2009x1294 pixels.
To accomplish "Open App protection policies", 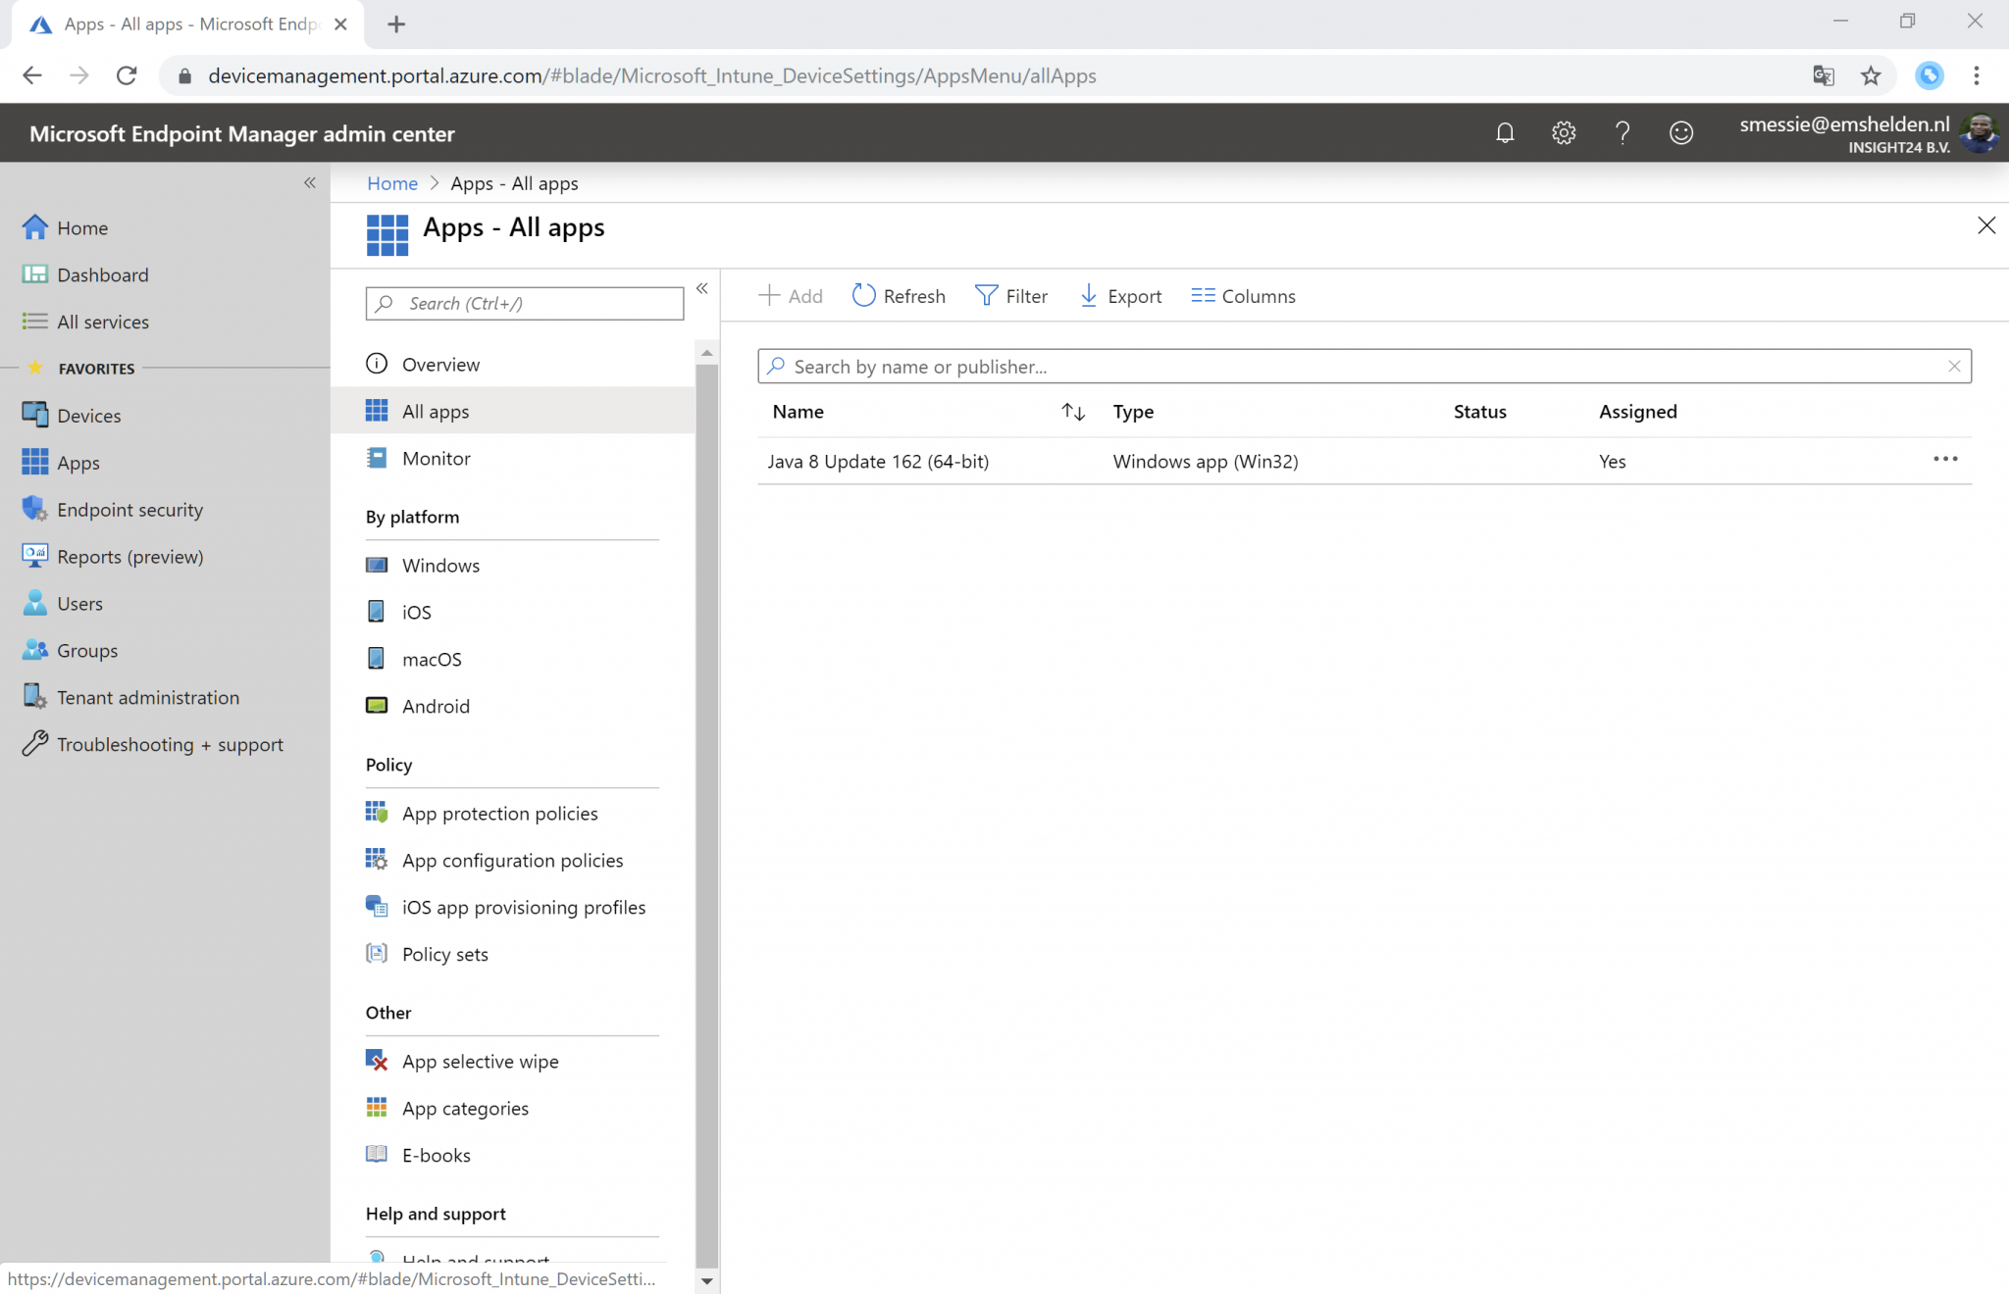I will pos(500,813).
